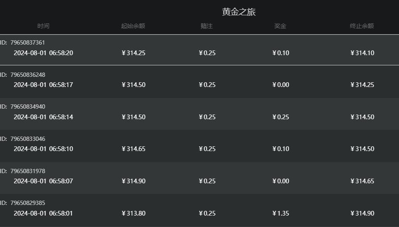Image resolution: width=399 pixels, height=227 pixels.
Task: Click the 06:58:10 timestamp
Action: click(x=61, y=149)
